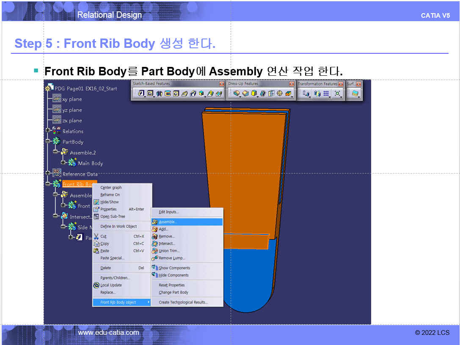This screenshot has width=460, height=345.
Task: Choose Hide Components in the submenu
Action: pyautogui.click(x=174, y=275)
